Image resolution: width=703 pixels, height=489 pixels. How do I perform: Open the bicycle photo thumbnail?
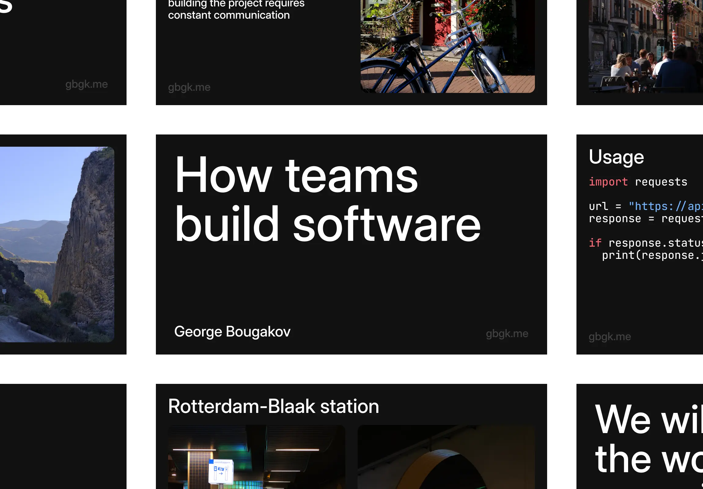click(x=447, y=46)
